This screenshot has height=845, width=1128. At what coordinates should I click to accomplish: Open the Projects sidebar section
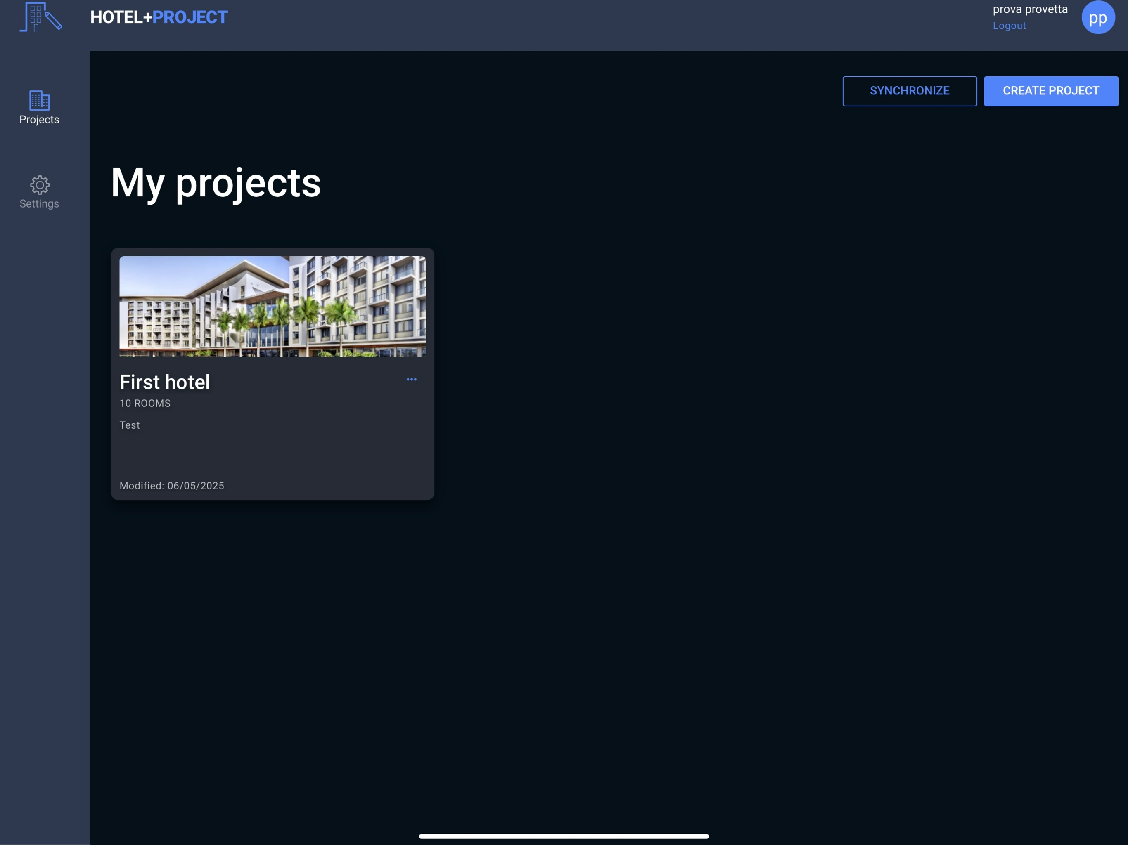39,108
